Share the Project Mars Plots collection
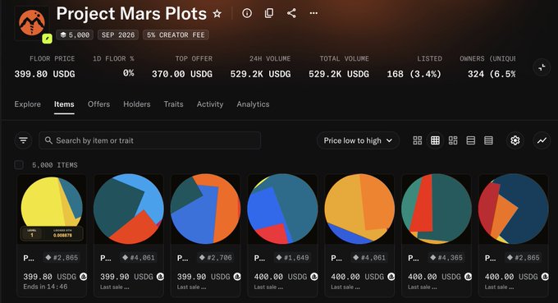Image resolution: width=558 pixels, height=303 pixels. point(291,13)
